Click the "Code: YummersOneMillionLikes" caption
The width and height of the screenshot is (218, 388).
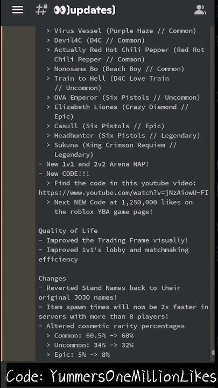tap(111, 376)
